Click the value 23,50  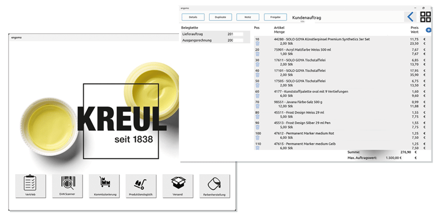(x=414, y=44)
